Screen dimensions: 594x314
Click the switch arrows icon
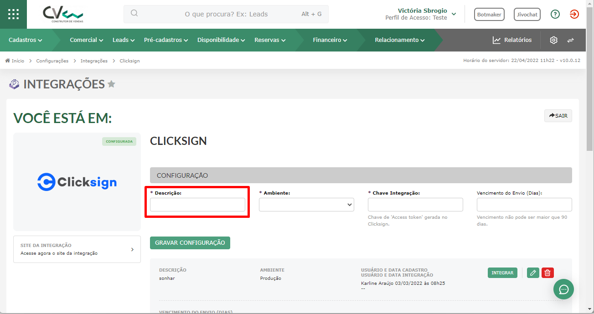570,40
